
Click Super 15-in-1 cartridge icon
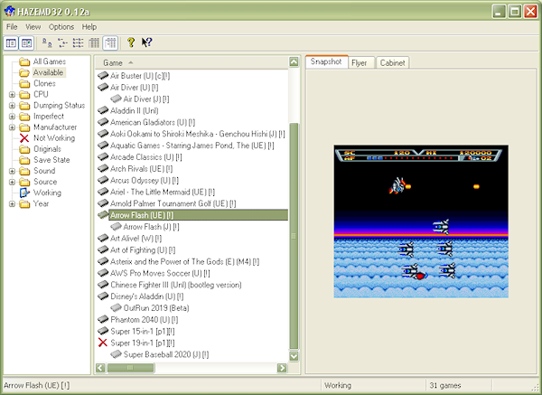[x=103, y=331]
